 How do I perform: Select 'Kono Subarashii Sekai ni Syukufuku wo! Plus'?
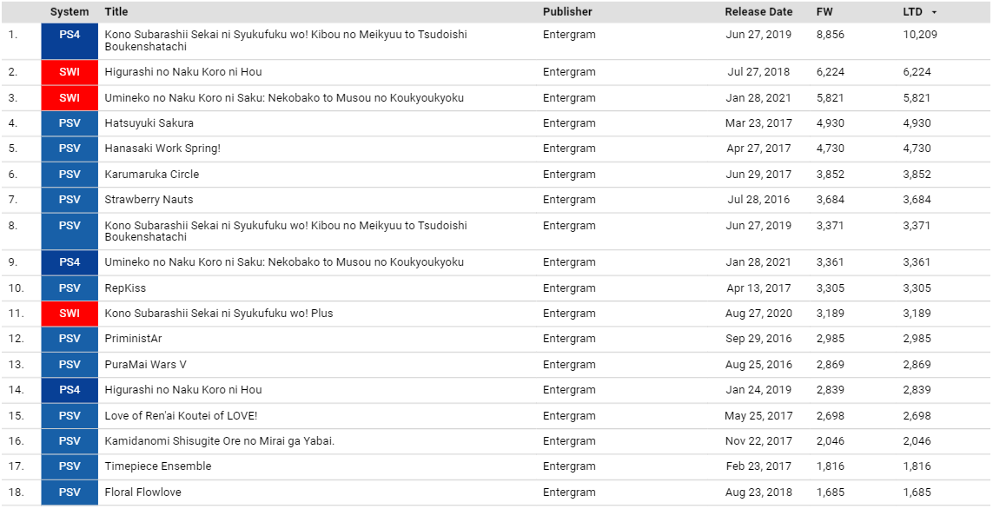(218, 314)
